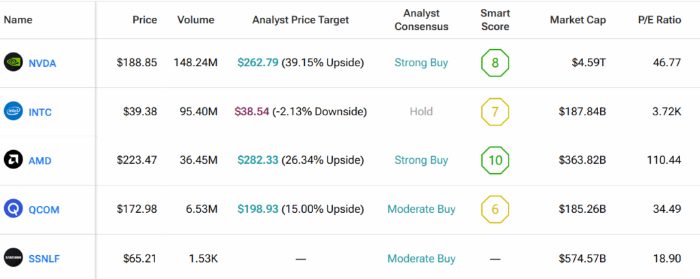The image size is (700, 279).
Task: Click the NVIDIA company logo icon
Action: [x=14, y=63]
